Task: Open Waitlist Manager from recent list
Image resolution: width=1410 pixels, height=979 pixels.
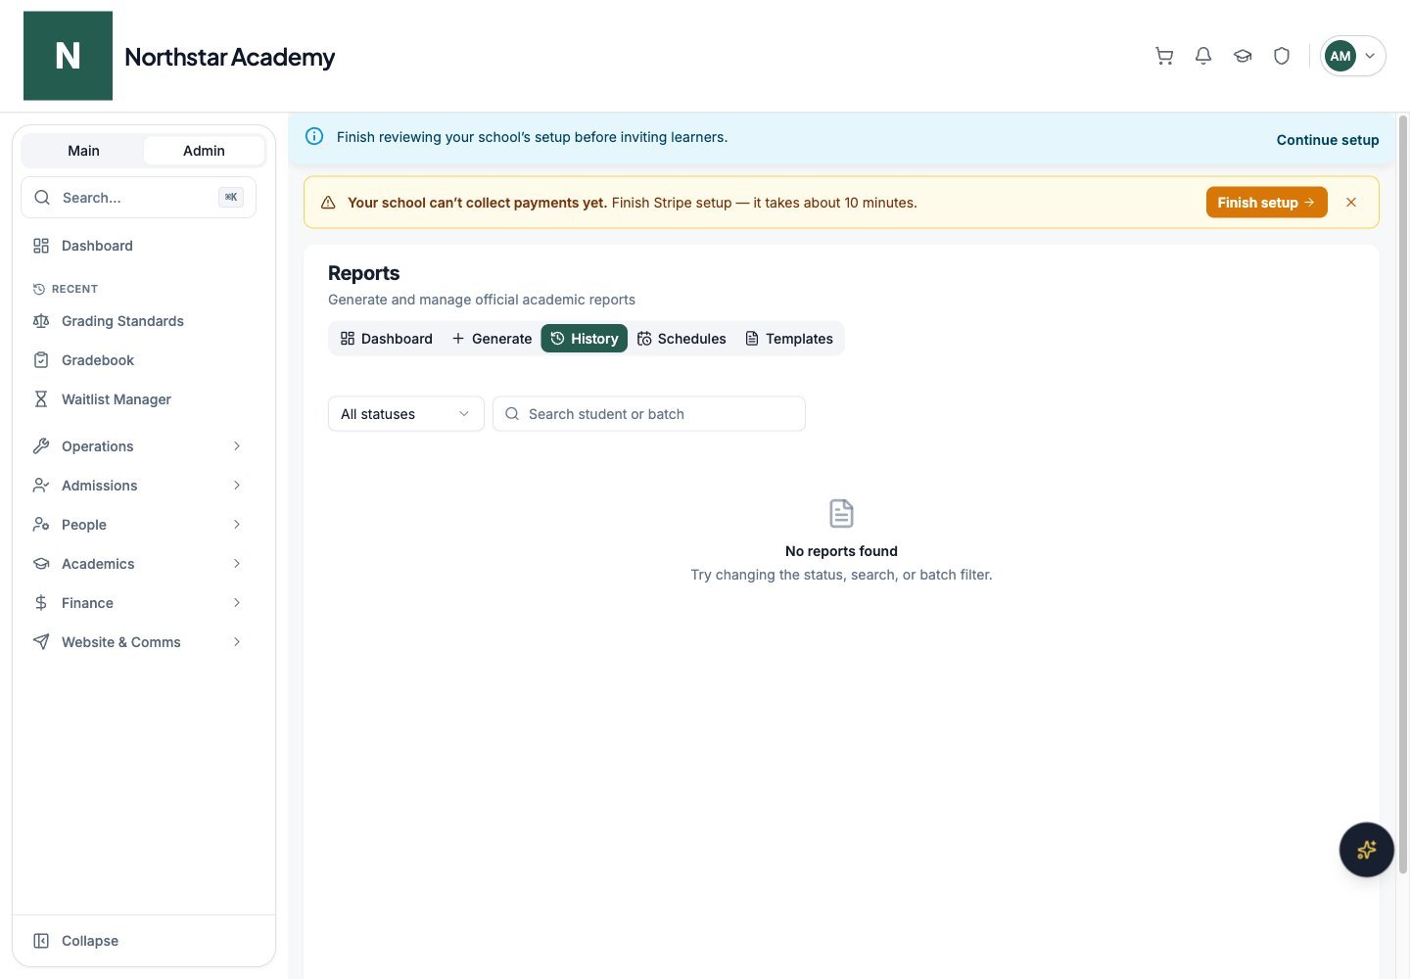Action: pos(138,399)
